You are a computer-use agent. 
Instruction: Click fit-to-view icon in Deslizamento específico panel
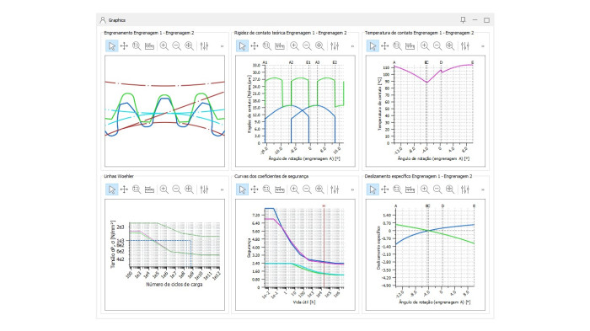coord(450,190)
